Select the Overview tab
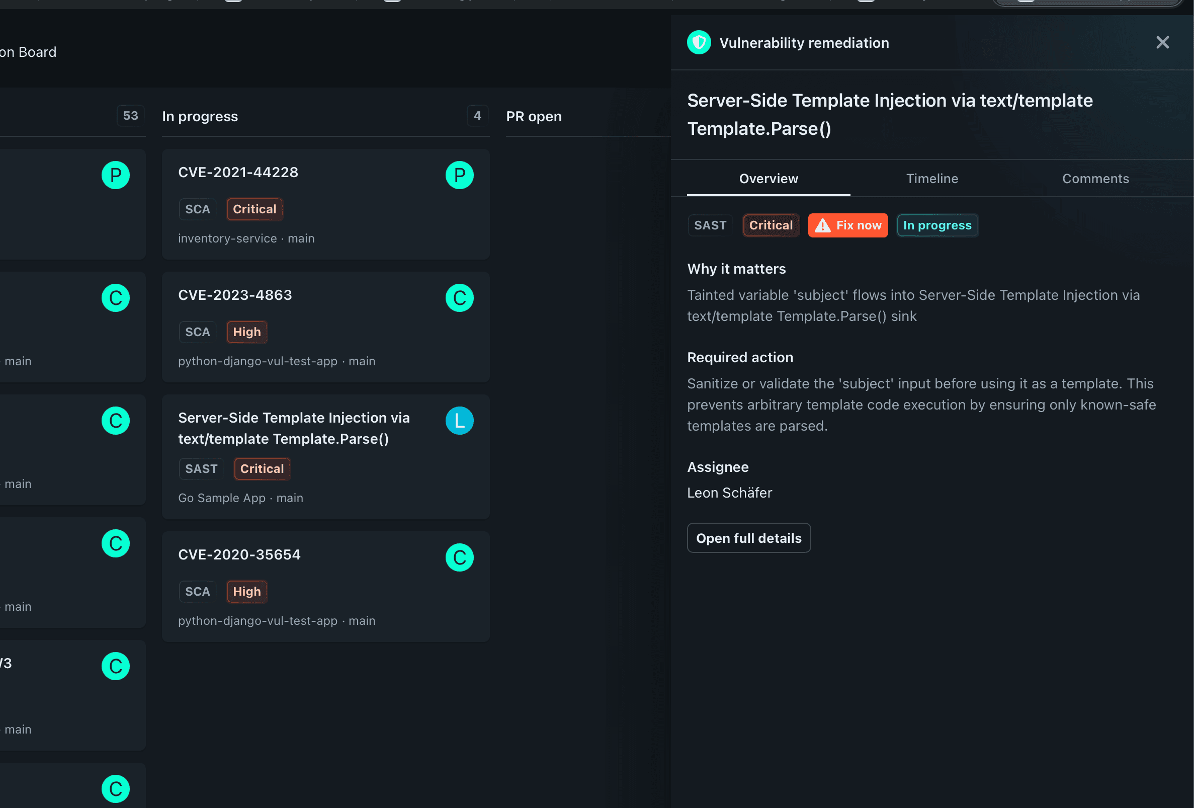Viewport: 1194px width, 808px height. point(769,179)
